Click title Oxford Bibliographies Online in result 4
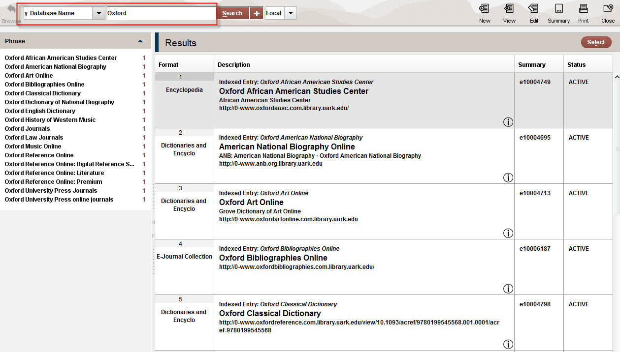Image resolution: width=620 pixels, height=352 pixels. 273,258
